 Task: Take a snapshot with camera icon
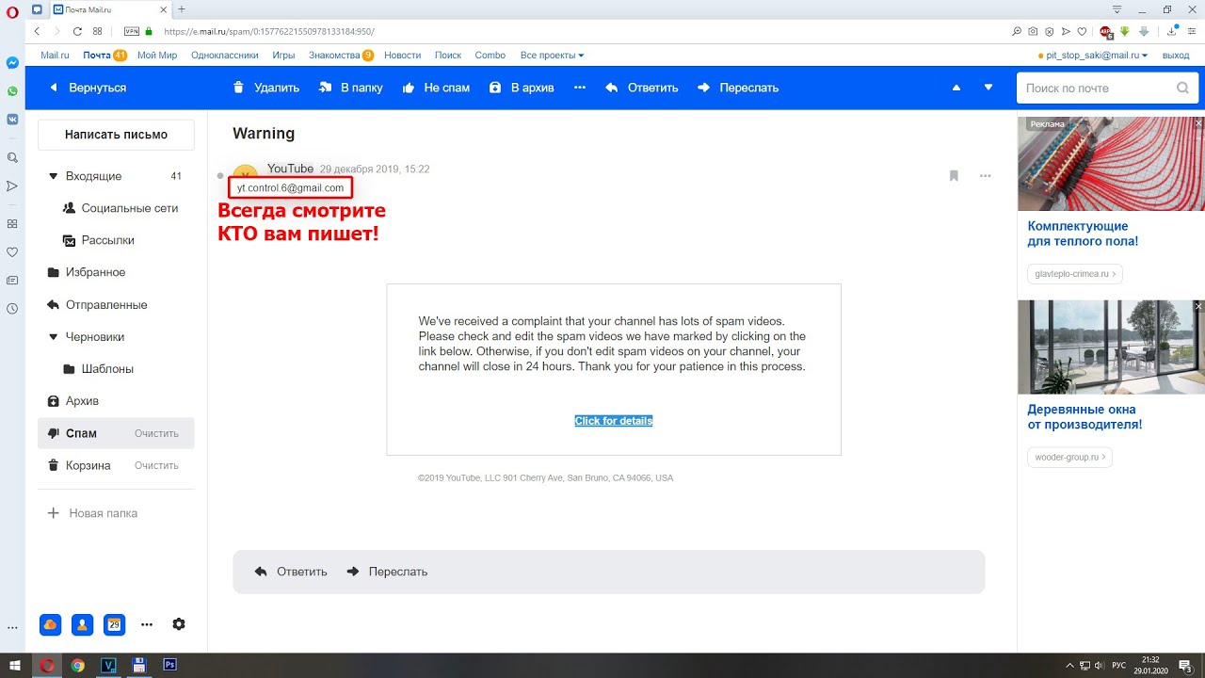click(1033, 31)
